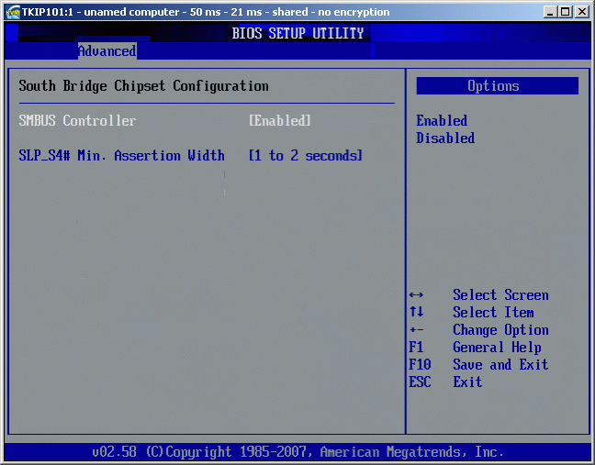595x465 pixels.
Task: Click the Select Item help entry
Action: click(493, 312)
